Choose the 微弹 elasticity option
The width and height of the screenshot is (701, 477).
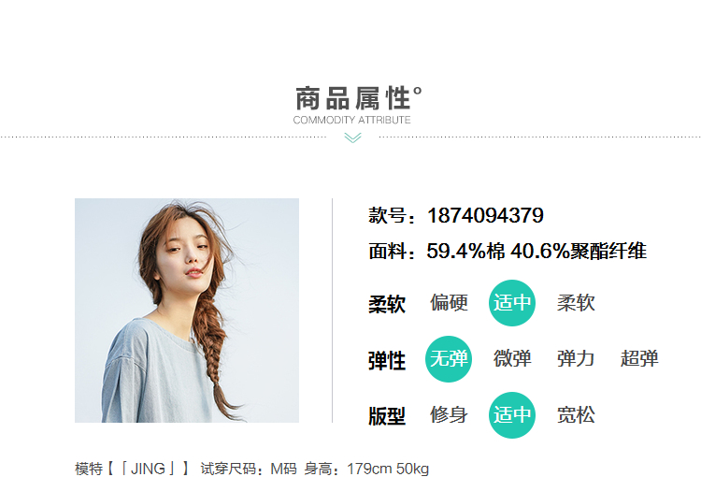(512, 359)
